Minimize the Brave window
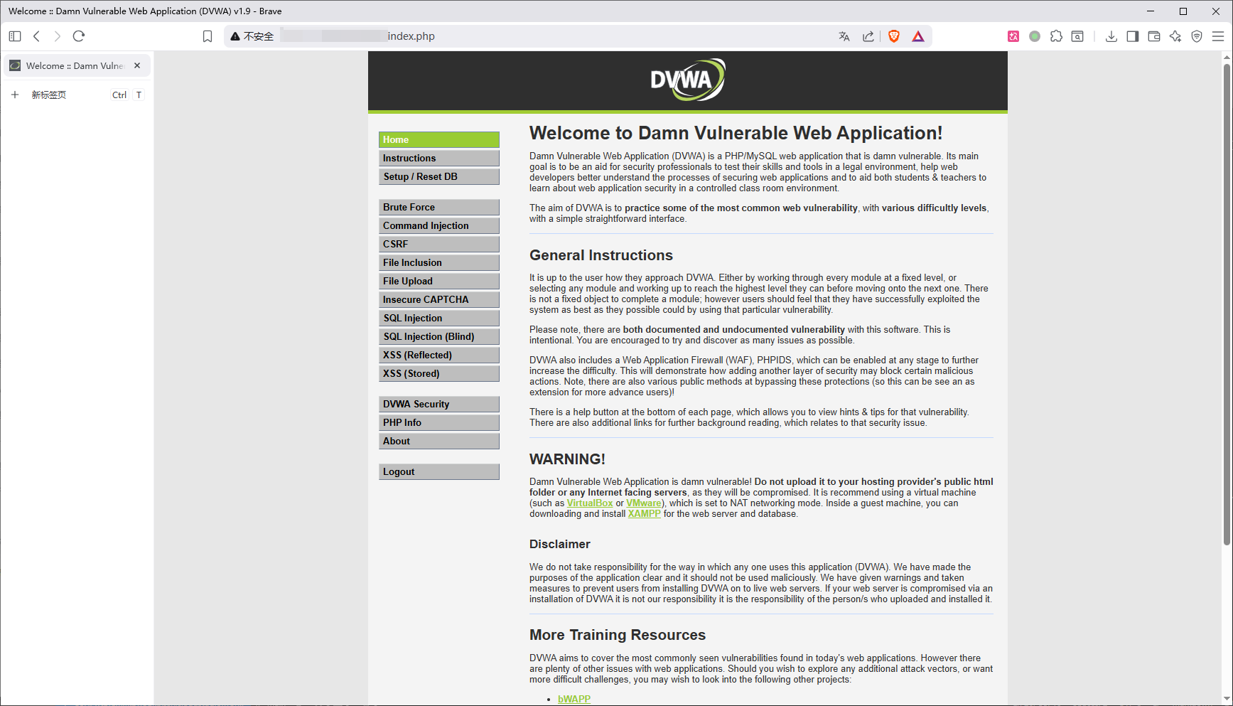This screenshot has height=706, width=1233. tap(1151, 11)
